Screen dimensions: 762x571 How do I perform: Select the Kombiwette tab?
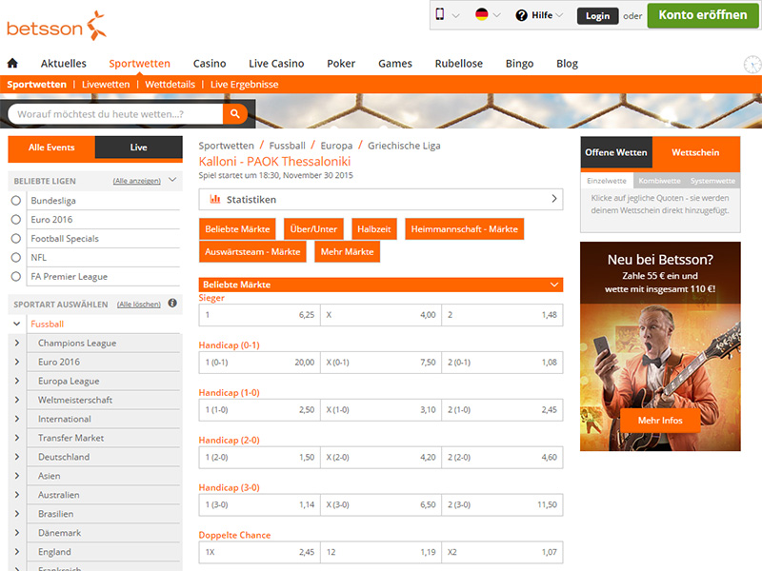(659, 181)
